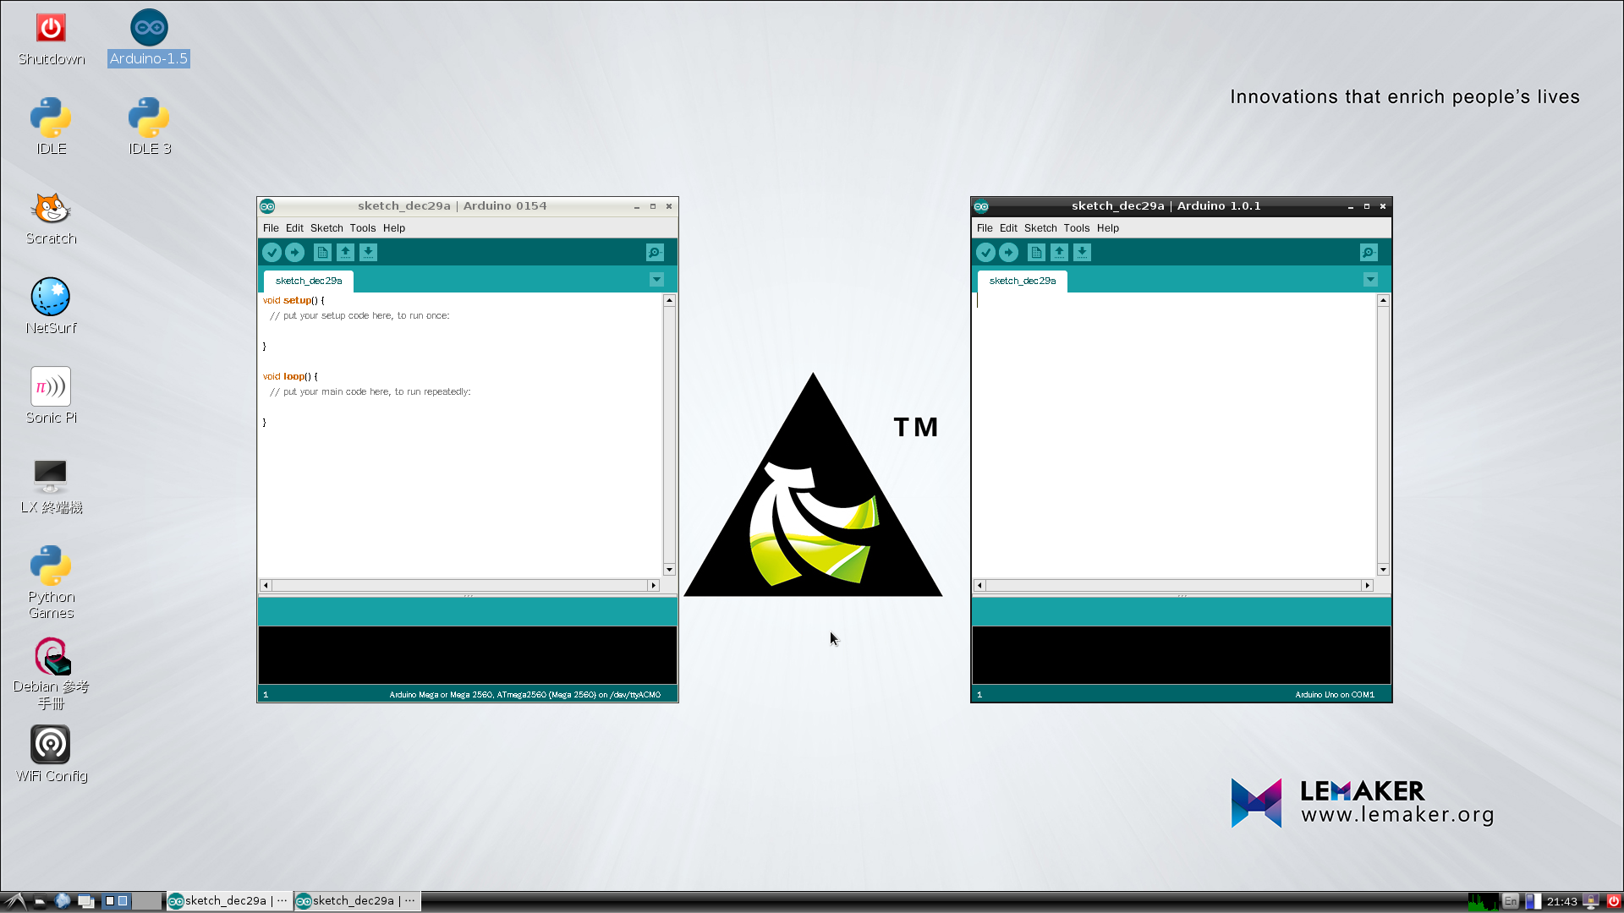This screenshot has width=1624, height=913.
Task: Click Upload in the Arduino 0154 window
Action: pos(294,252)
